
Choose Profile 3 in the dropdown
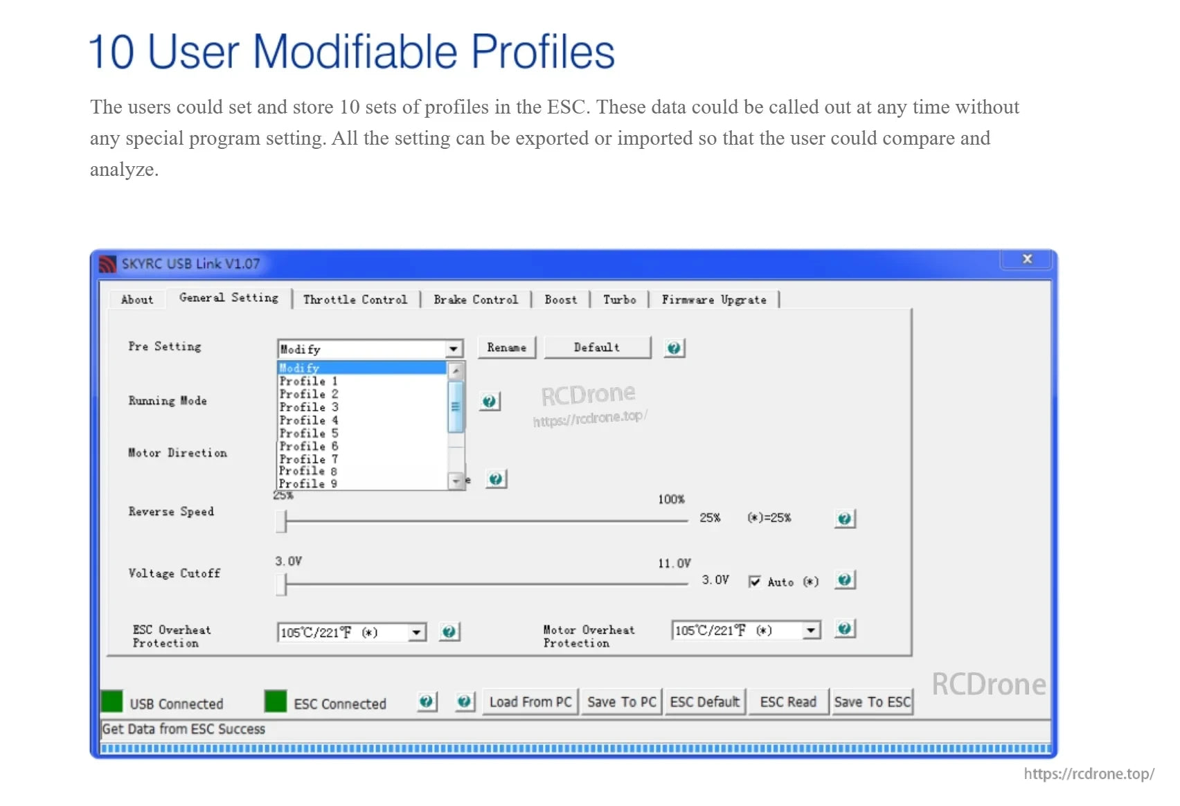click(361, 407)
